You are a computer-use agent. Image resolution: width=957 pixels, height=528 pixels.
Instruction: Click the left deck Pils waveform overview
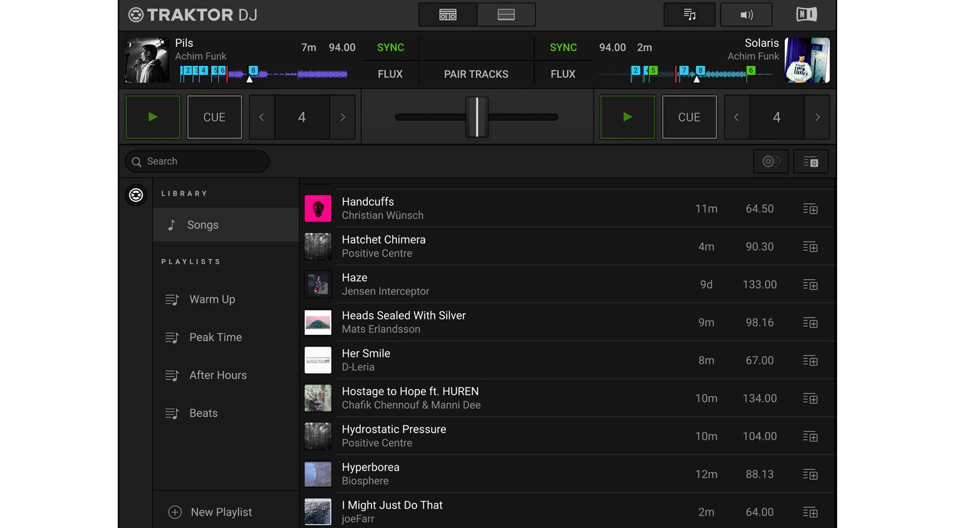click(263, 74)
